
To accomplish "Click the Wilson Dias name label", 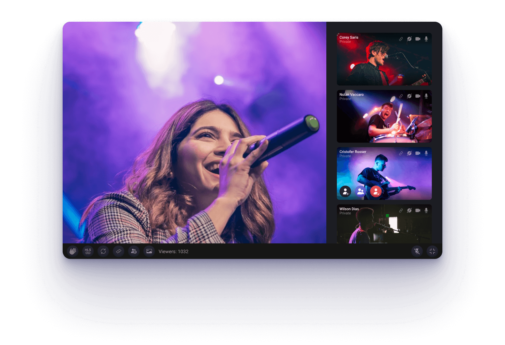I will pyautogui.click(x=349, y=209).
